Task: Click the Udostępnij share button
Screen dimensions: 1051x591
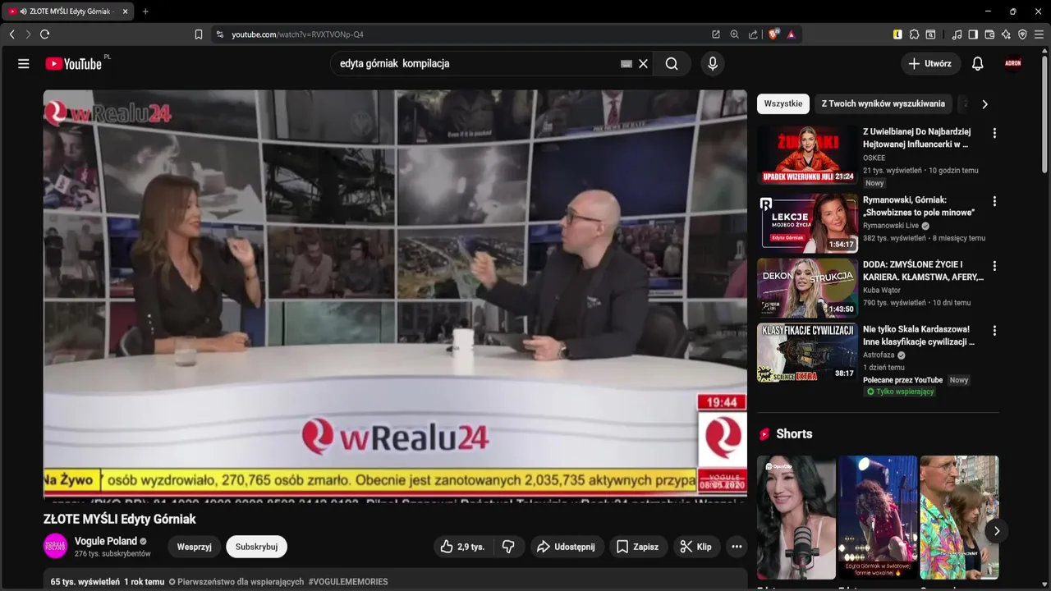Action: click(566, 547)
